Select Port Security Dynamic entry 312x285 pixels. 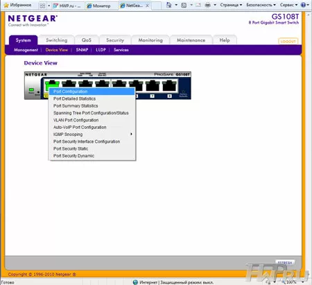92,156
